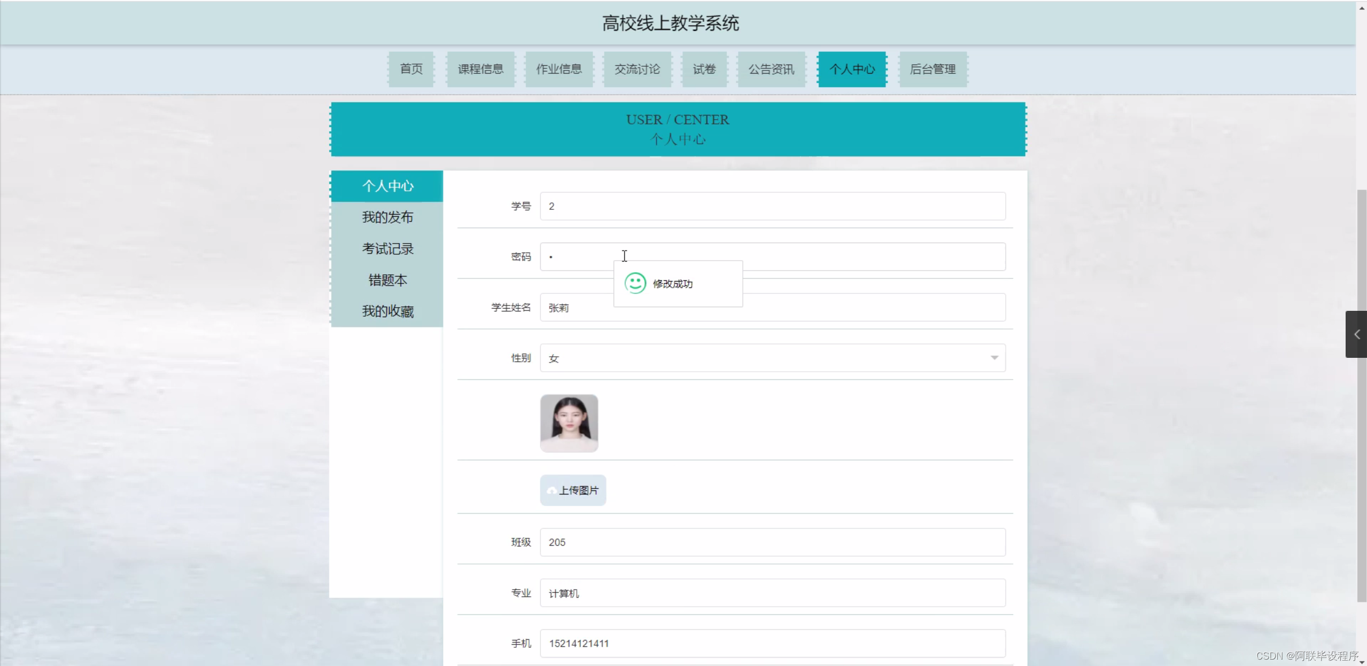Screen dimensions: 1367x666
Task: Focus the 手机 number field
Action: point(772,643)
